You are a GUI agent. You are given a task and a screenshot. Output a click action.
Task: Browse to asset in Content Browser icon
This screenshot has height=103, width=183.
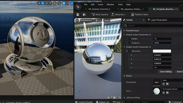tap(84, 15)
